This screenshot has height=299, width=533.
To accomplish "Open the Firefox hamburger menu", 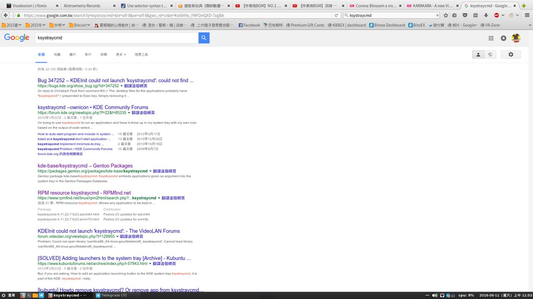I will (x=527, y=15).
